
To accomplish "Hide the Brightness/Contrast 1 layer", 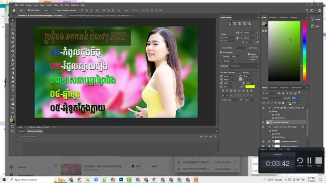I will (263, 141).
